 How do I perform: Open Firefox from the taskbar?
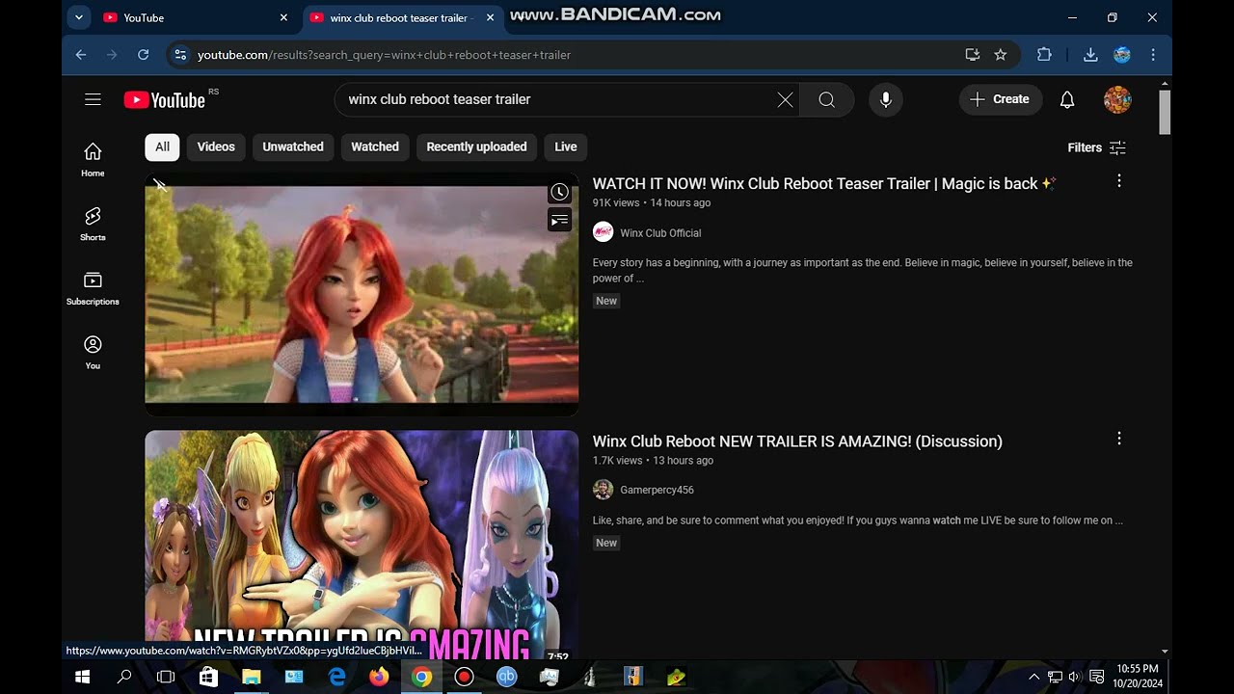[x=379, y=677]
